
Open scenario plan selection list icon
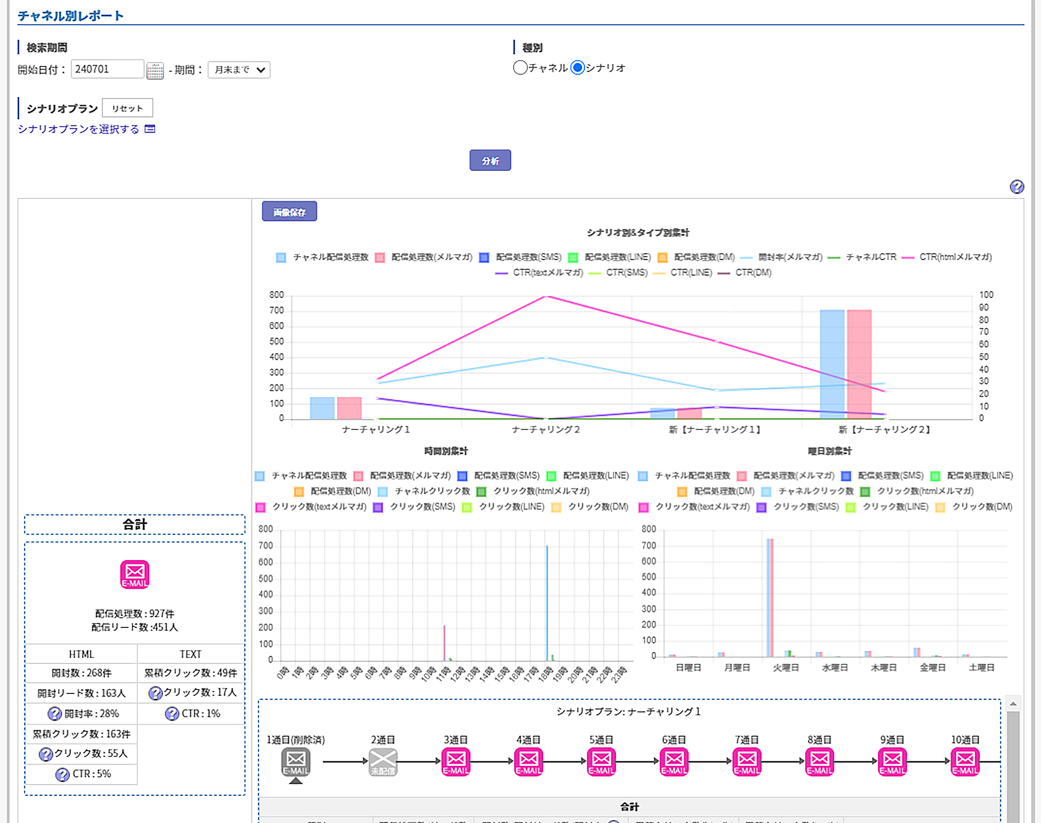tap(150, 129)
